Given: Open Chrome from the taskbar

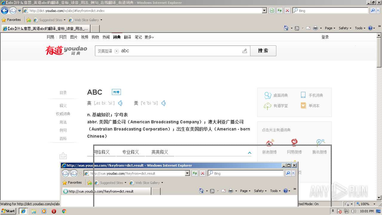Looking at the screenshot, I should (64, 211).
